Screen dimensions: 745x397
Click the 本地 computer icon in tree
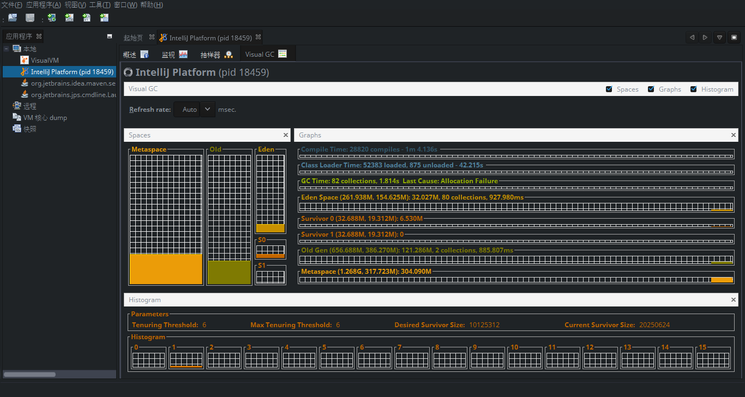click(x=17, y=49)
